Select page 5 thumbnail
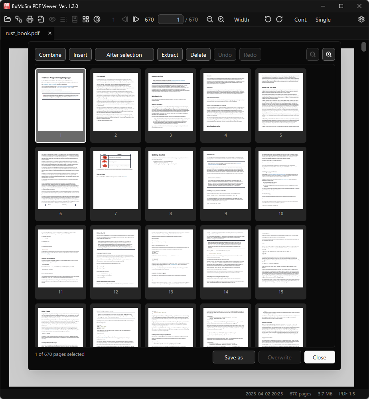Screen dimensions: 369x399 (x=281, y=106)
